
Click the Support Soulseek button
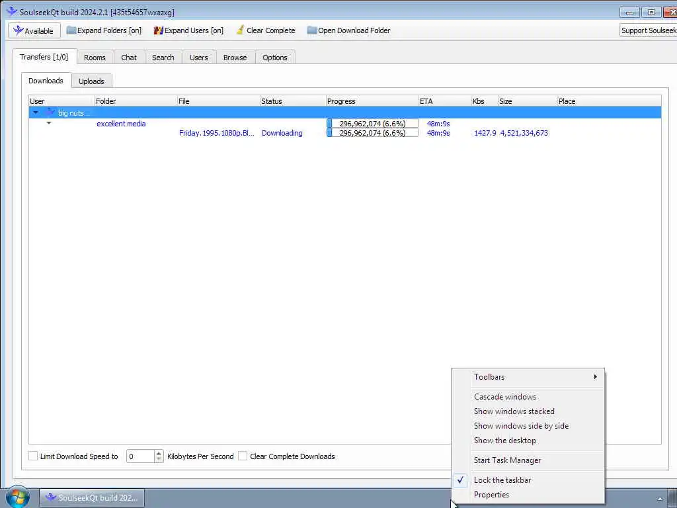(x=649, y=30)
